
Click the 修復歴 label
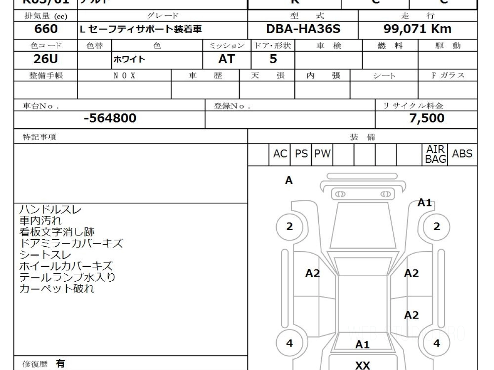tap(35, 364)
